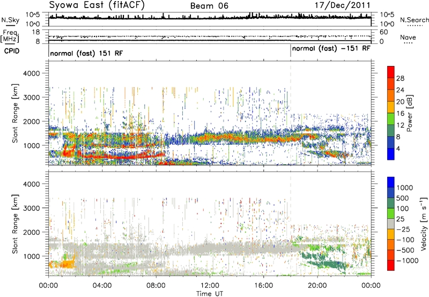This screenshot has width=429, height=297.
Task: Click the "20:00" time tick label
Action: [x=317, y=286]
